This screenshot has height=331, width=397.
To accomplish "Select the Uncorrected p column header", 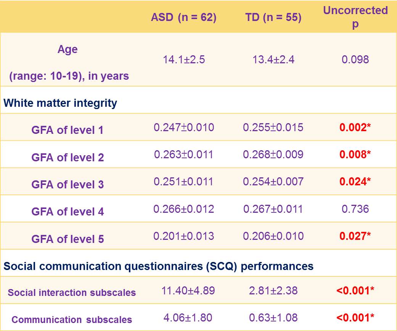I will coord(355,18).
